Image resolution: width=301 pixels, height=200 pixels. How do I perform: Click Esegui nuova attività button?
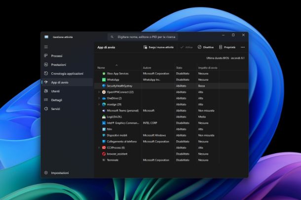coord(158,47)
